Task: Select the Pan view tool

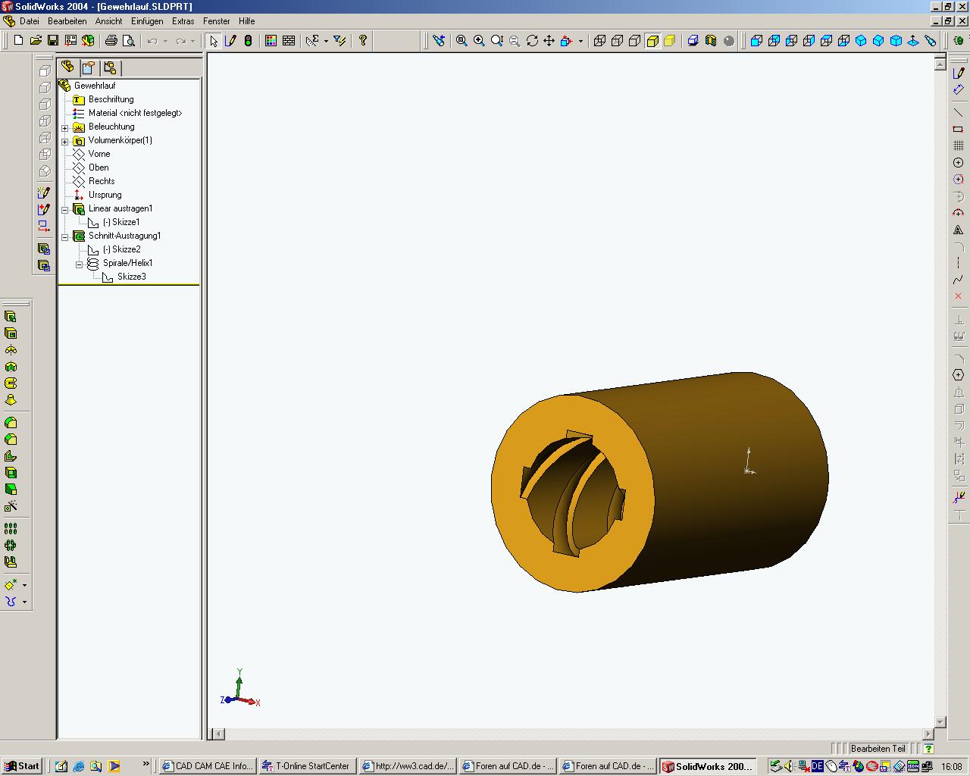Action: [x=549, y=41]
